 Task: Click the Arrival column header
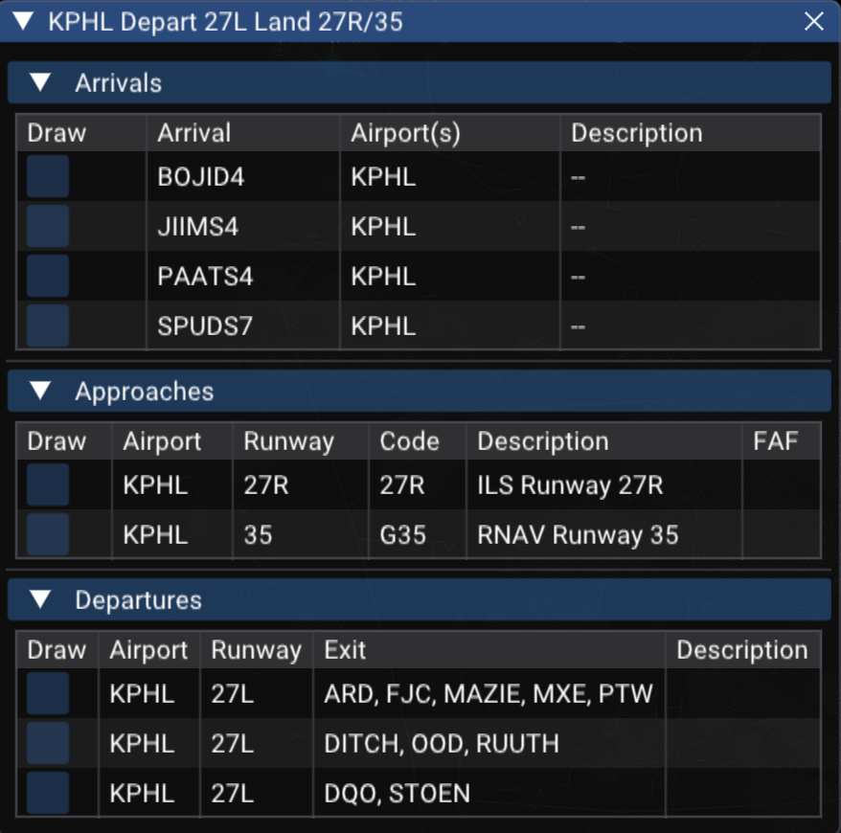(x=194, y=133)
